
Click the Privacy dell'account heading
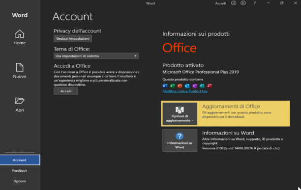(x=77, y=31)
